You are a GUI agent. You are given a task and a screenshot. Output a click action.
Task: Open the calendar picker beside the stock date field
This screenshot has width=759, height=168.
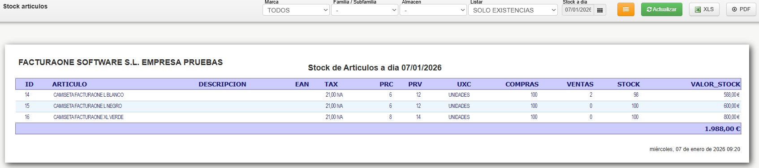pos(600,10)
